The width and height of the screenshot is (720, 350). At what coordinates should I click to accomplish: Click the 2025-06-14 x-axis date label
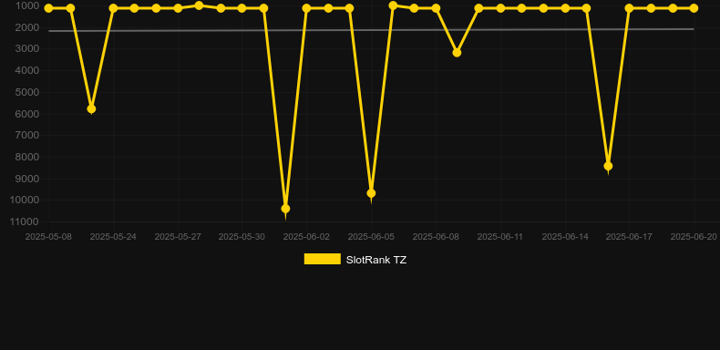[565, 237]
